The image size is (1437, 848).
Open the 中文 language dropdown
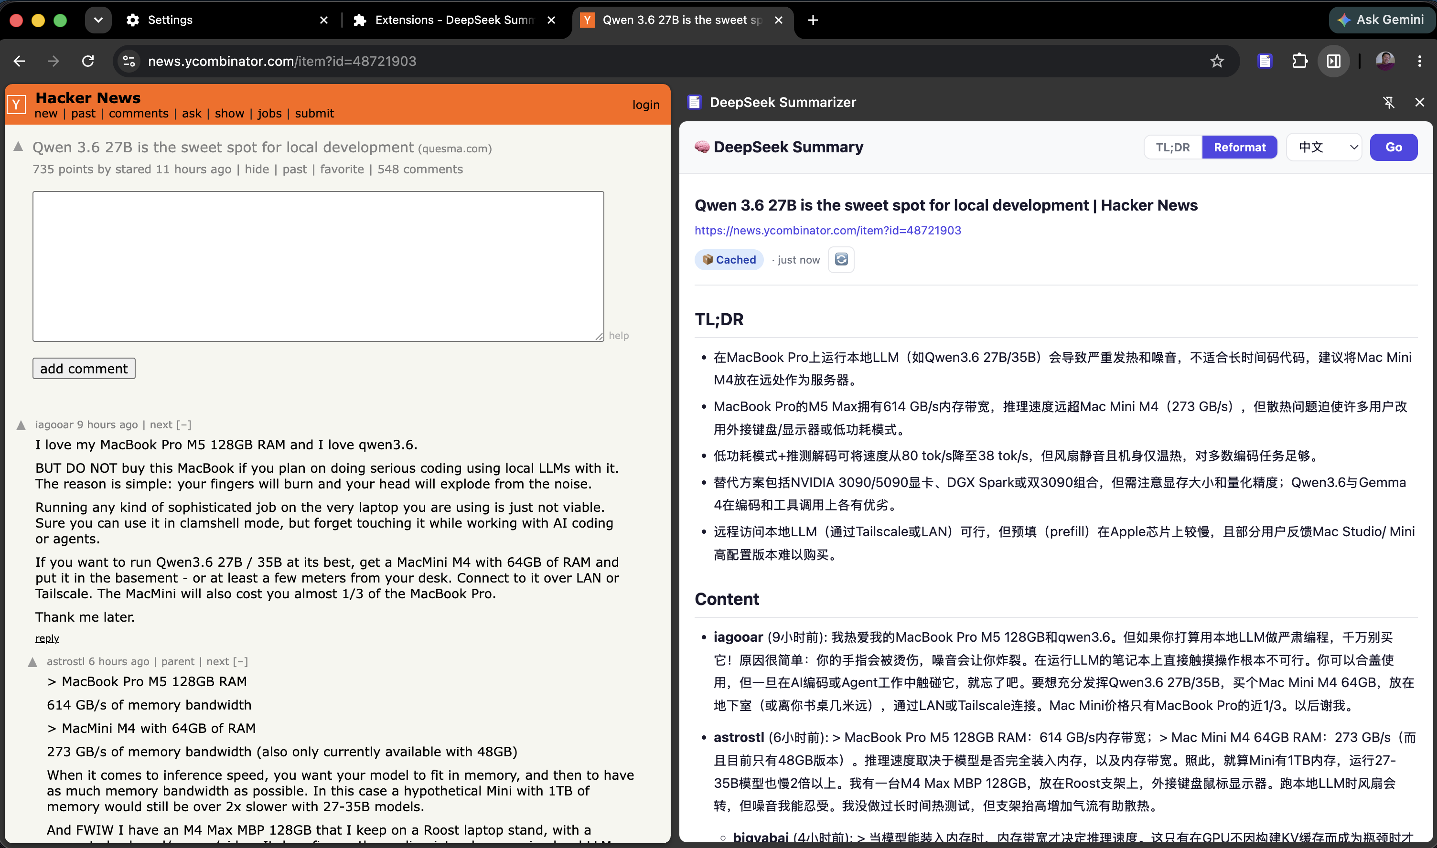(1324, 148)
